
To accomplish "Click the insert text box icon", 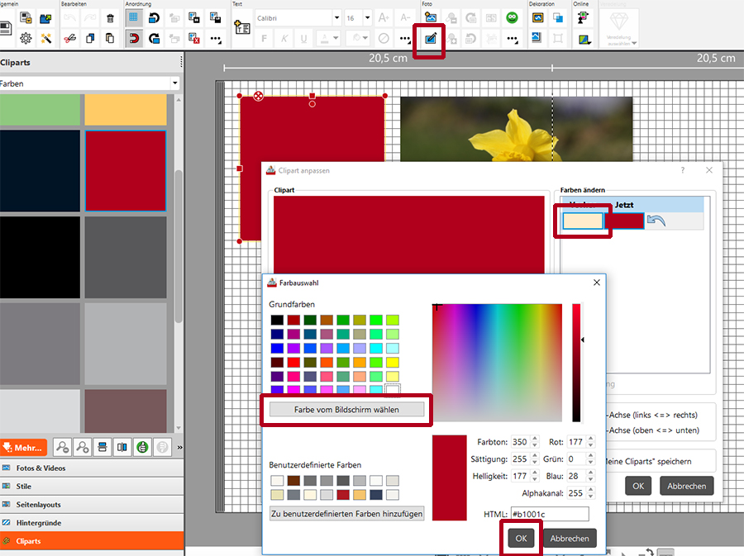I will coord(242,27).
